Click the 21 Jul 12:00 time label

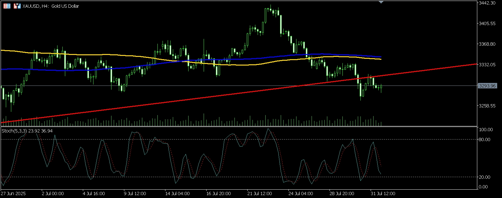coord(260,194)
